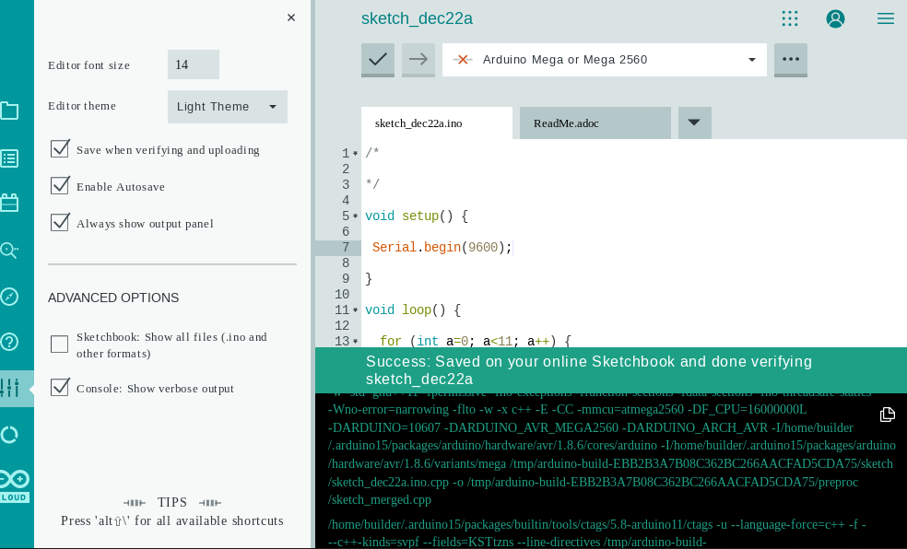Open the Libraries icon in sidebar
This screenshot has width=907, height=549.
pos(9,203)
